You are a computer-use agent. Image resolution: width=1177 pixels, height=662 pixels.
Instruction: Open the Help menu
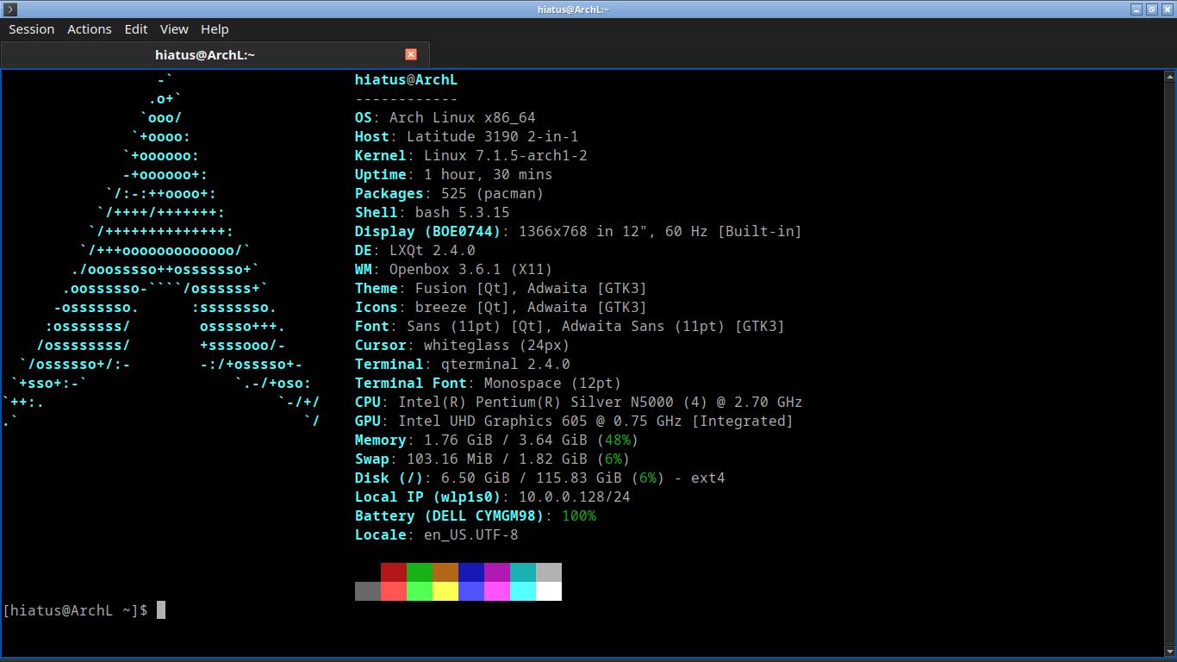215,29
